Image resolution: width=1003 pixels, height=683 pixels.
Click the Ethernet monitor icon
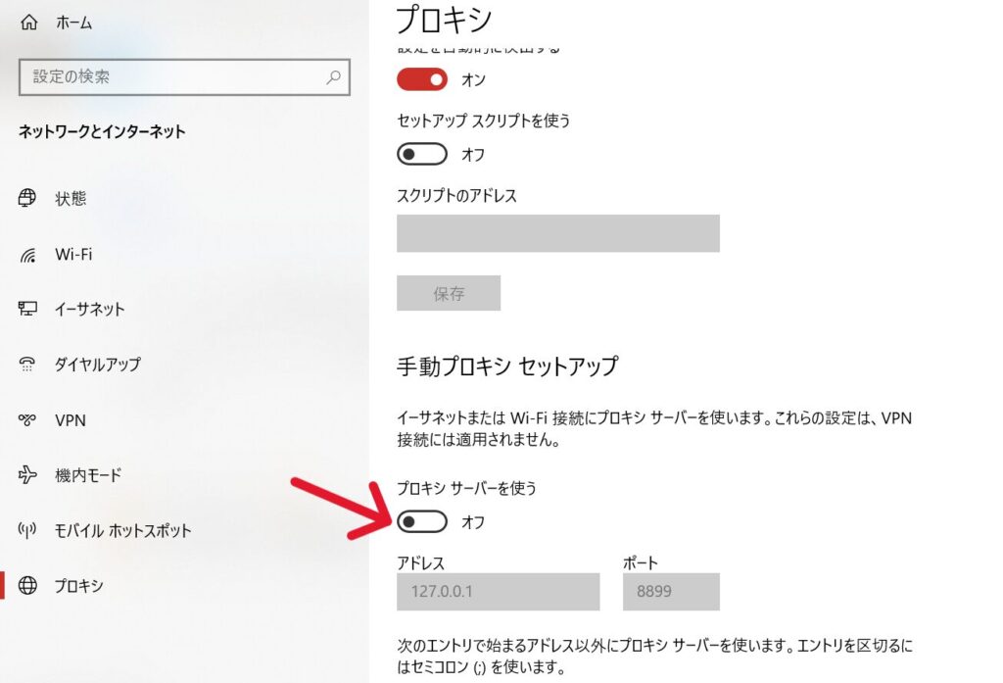click(x=28, y=310)
